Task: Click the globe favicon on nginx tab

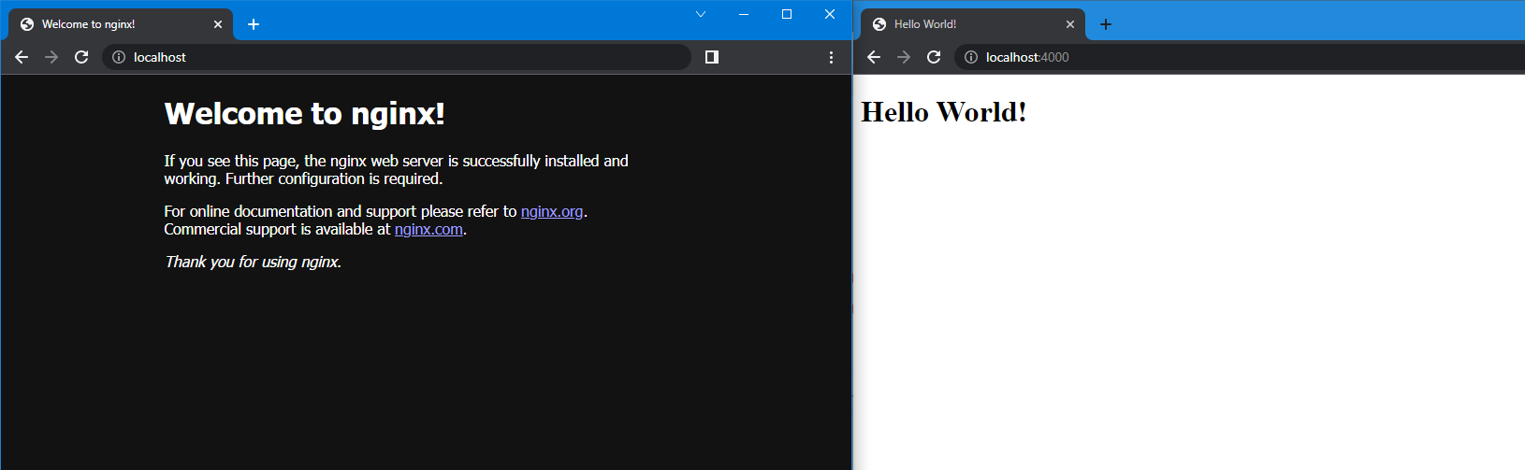Action: click(x=27, y=24)
